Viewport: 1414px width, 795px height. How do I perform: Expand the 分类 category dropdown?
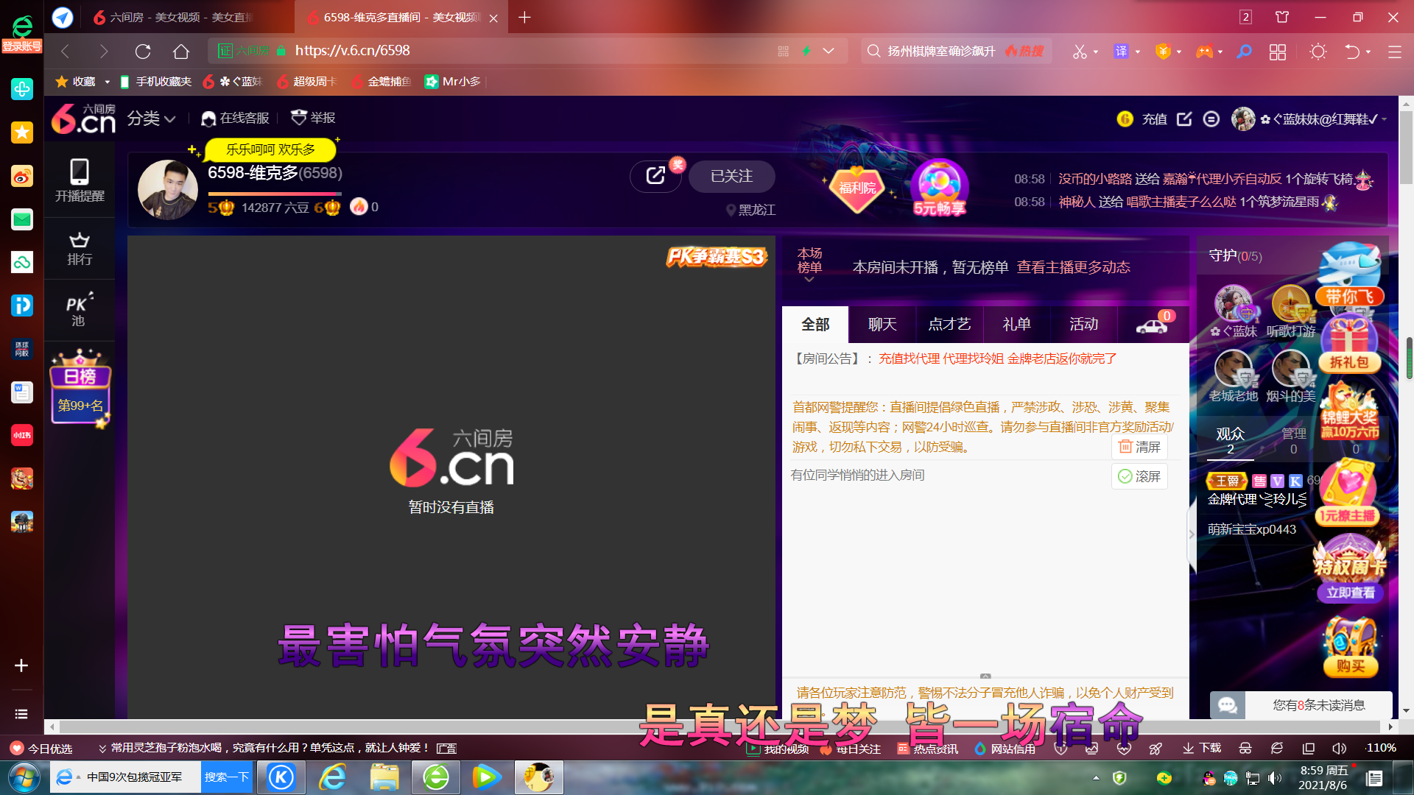pos(151,119)
